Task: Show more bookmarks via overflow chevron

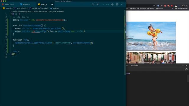Action: [x=172, y=9]
